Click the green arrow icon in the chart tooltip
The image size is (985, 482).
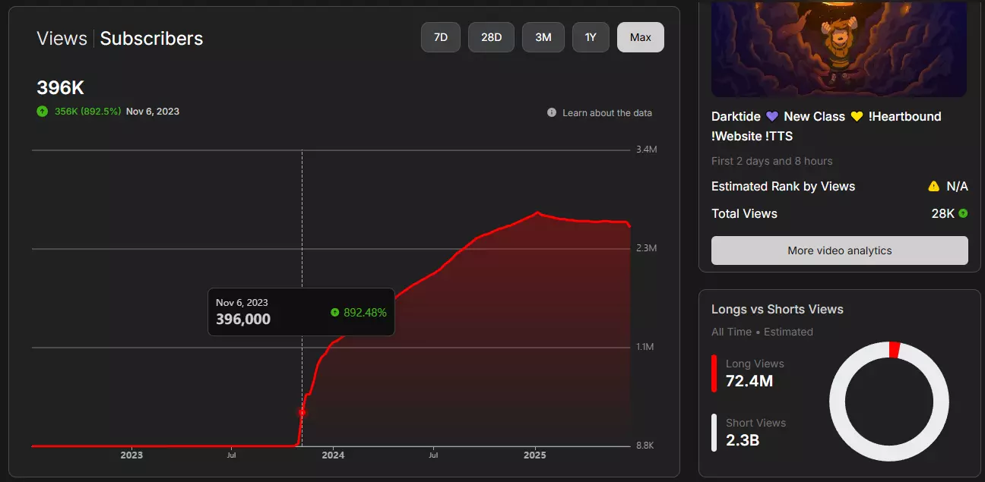click(335, 312)
